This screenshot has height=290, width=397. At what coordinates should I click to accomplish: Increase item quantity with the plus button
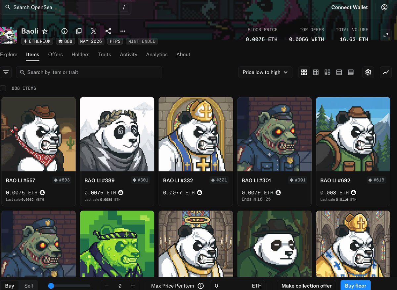133,286
